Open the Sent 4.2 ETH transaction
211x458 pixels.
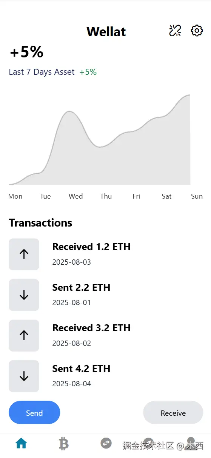[x=106, y=376]
